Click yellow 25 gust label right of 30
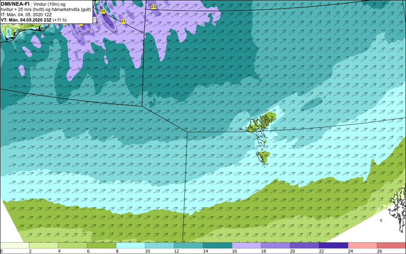The height and width of the screenshot is (254, 406). point(123,21)
